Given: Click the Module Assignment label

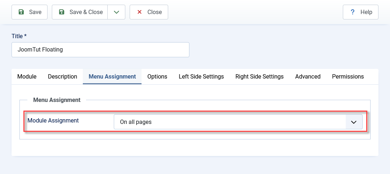Looking at the screenshot, I should [x=53, y=120].
